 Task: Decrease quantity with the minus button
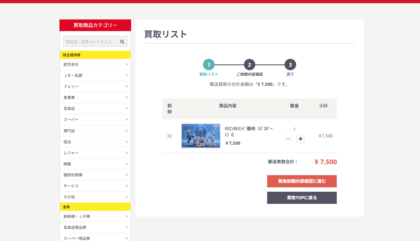pos(289,139)
